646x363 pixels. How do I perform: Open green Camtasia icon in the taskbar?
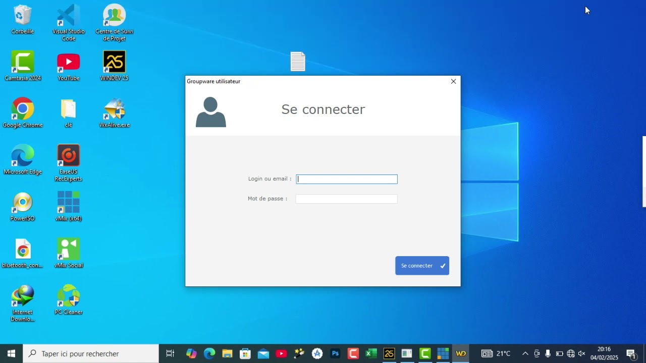click(x=425, y=353)
